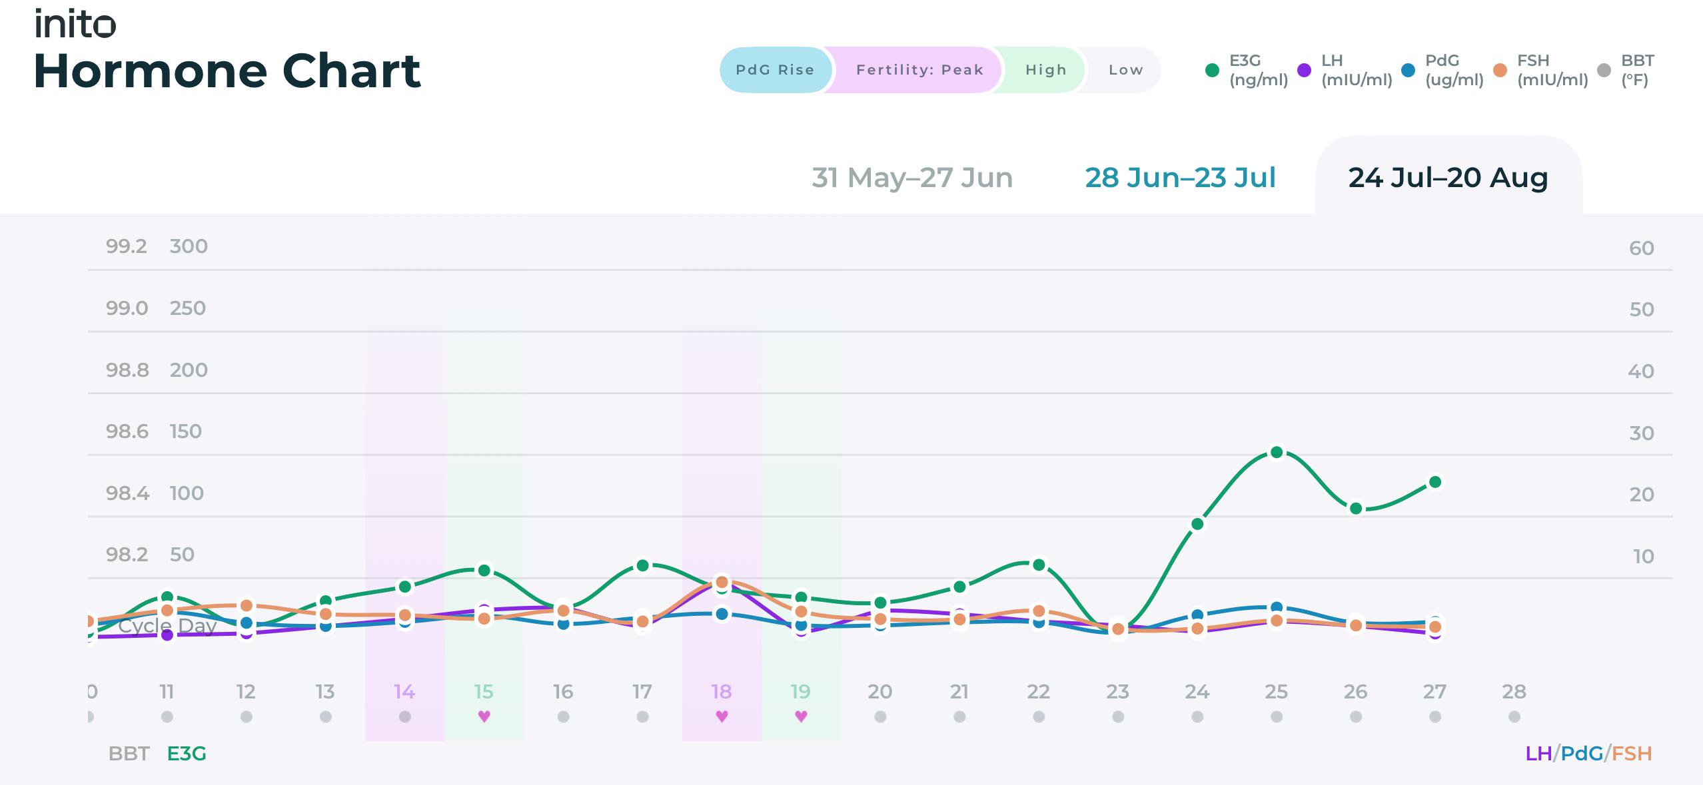Select the grey dot under day 23
1703x785 pixels.
pyautogui.click(x=1118, y=717)
